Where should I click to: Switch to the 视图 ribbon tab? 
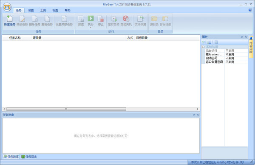pyautogui.click(x=55, y=10)
